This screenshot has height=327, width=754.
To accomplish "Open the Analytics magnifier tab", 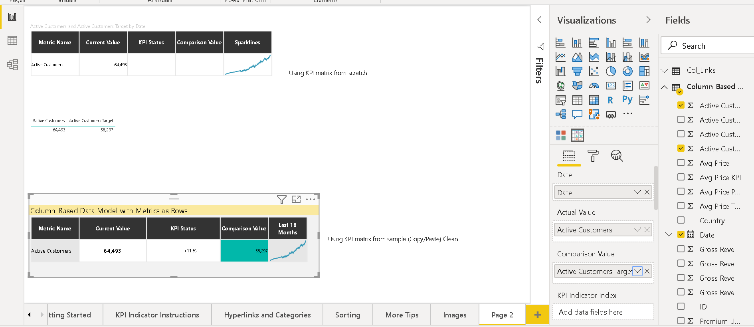I will tap(617, 156).
